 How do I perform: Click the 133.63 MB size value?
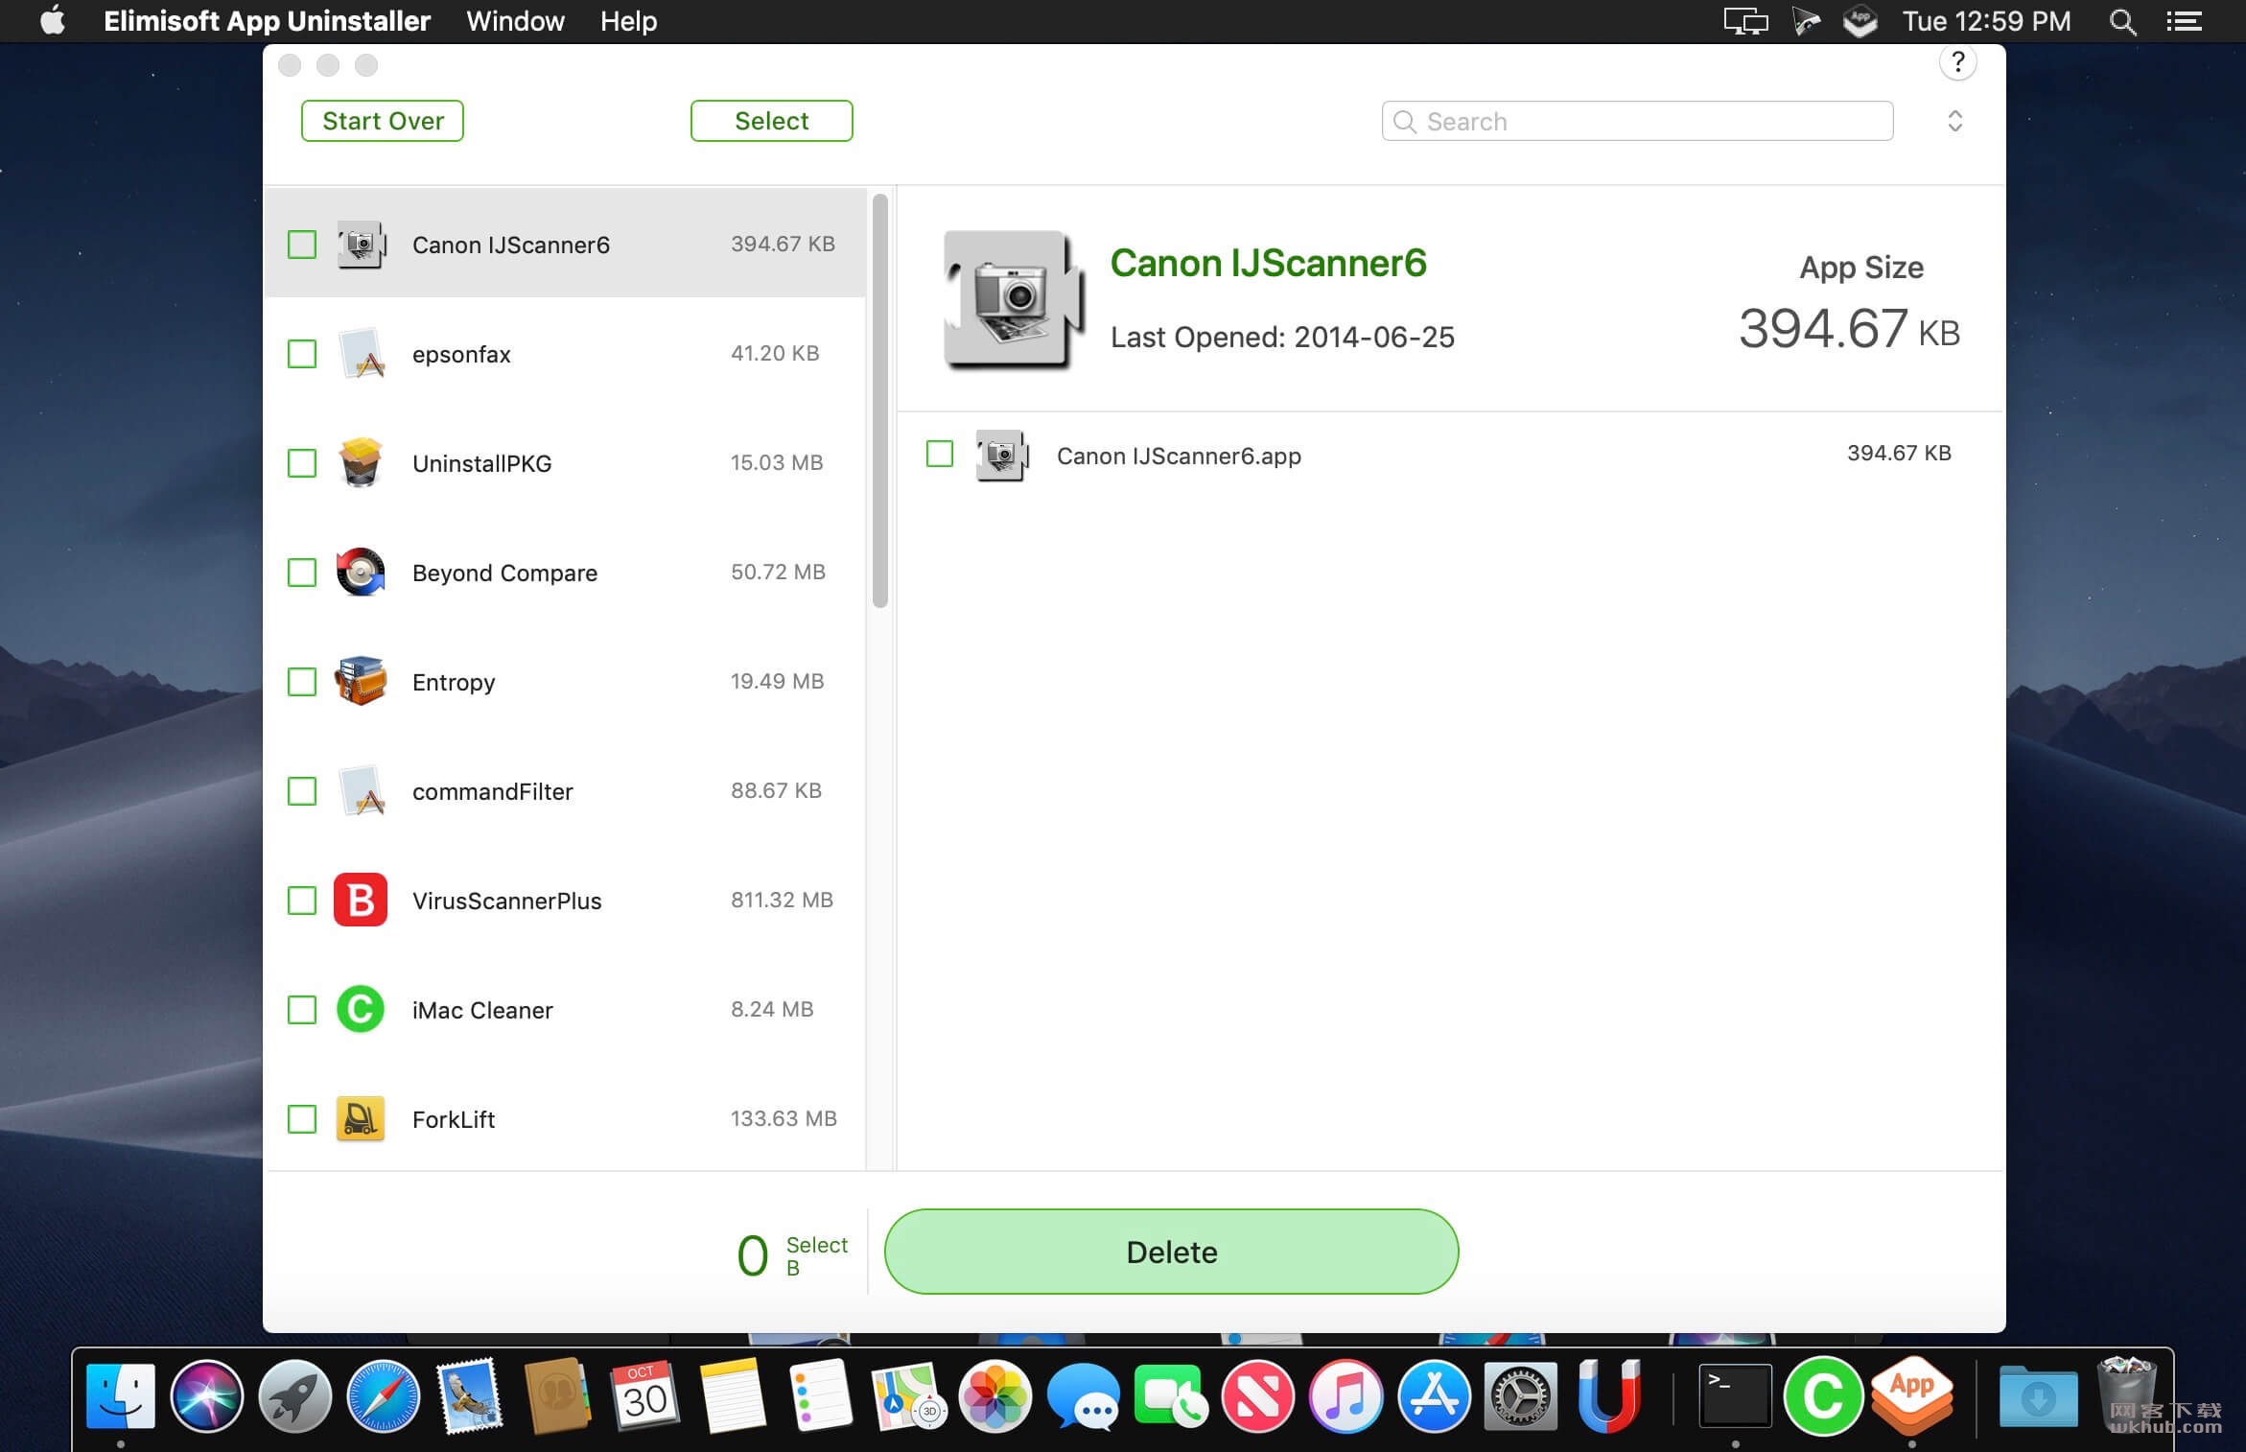pyautogui.click(x=784, y=1118)
